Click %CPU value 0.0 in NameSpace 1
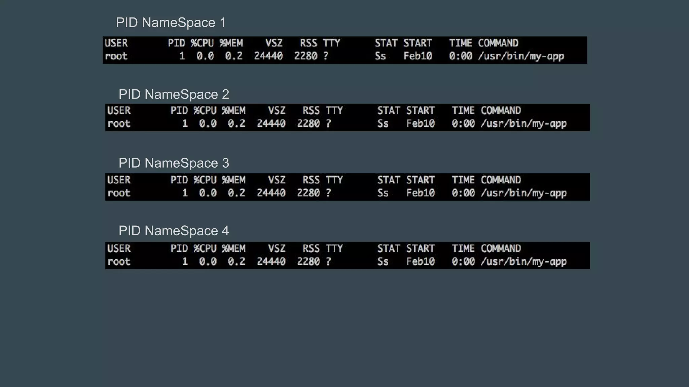Image resolution: width=689 pixels, height=387 pixels. click(x=205, y=56)
